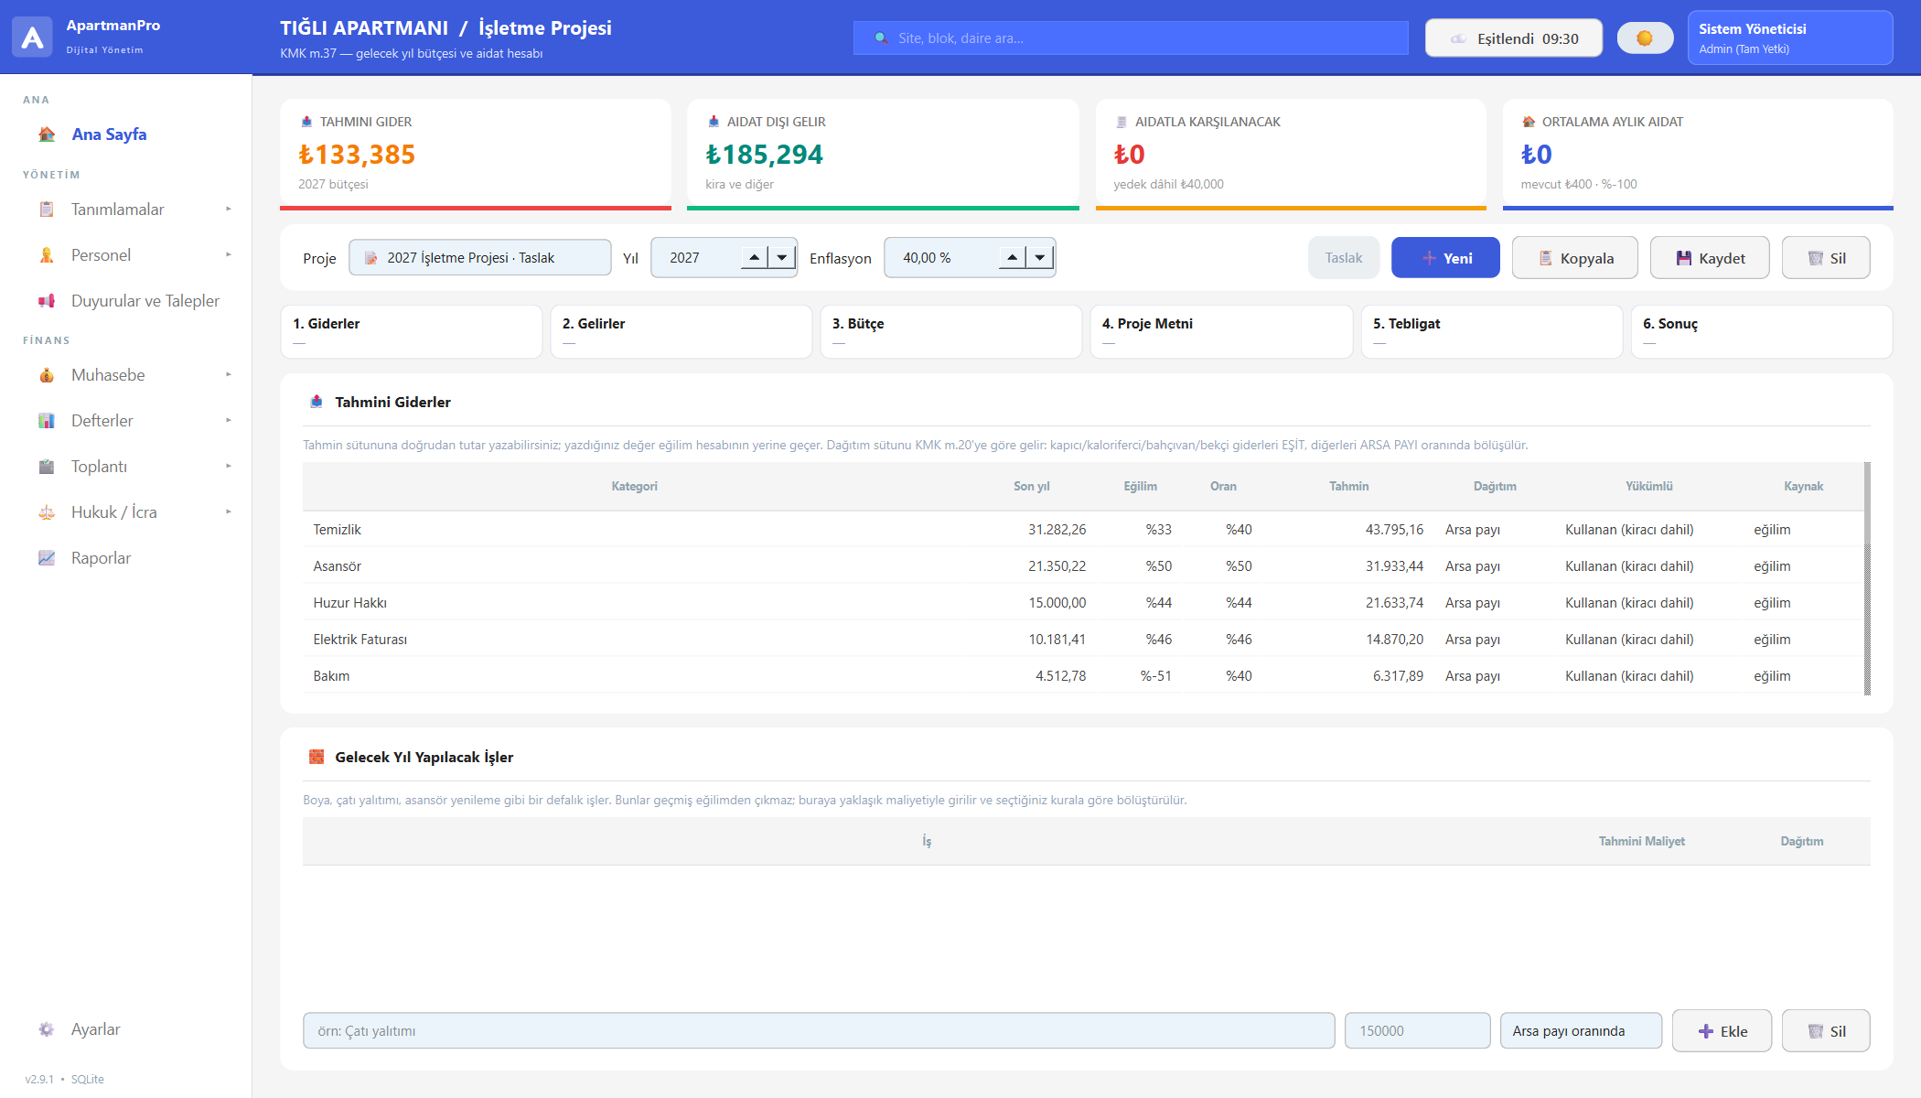The height and width of the screenshot is (1098, 1921).
Task: Click the Defterler chart icon
Action: click(47, 421)
